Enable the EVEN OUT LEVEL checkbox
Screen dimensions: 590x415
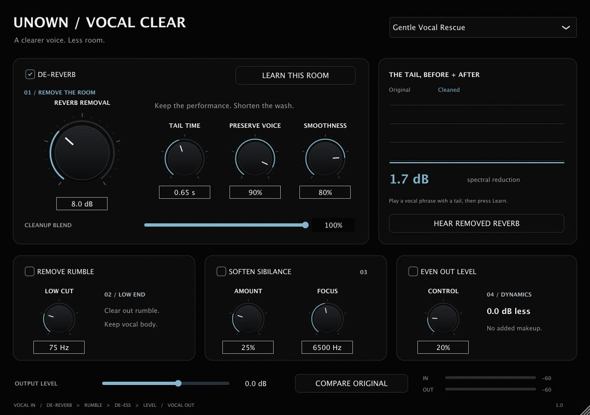click(x=413, y=271)
